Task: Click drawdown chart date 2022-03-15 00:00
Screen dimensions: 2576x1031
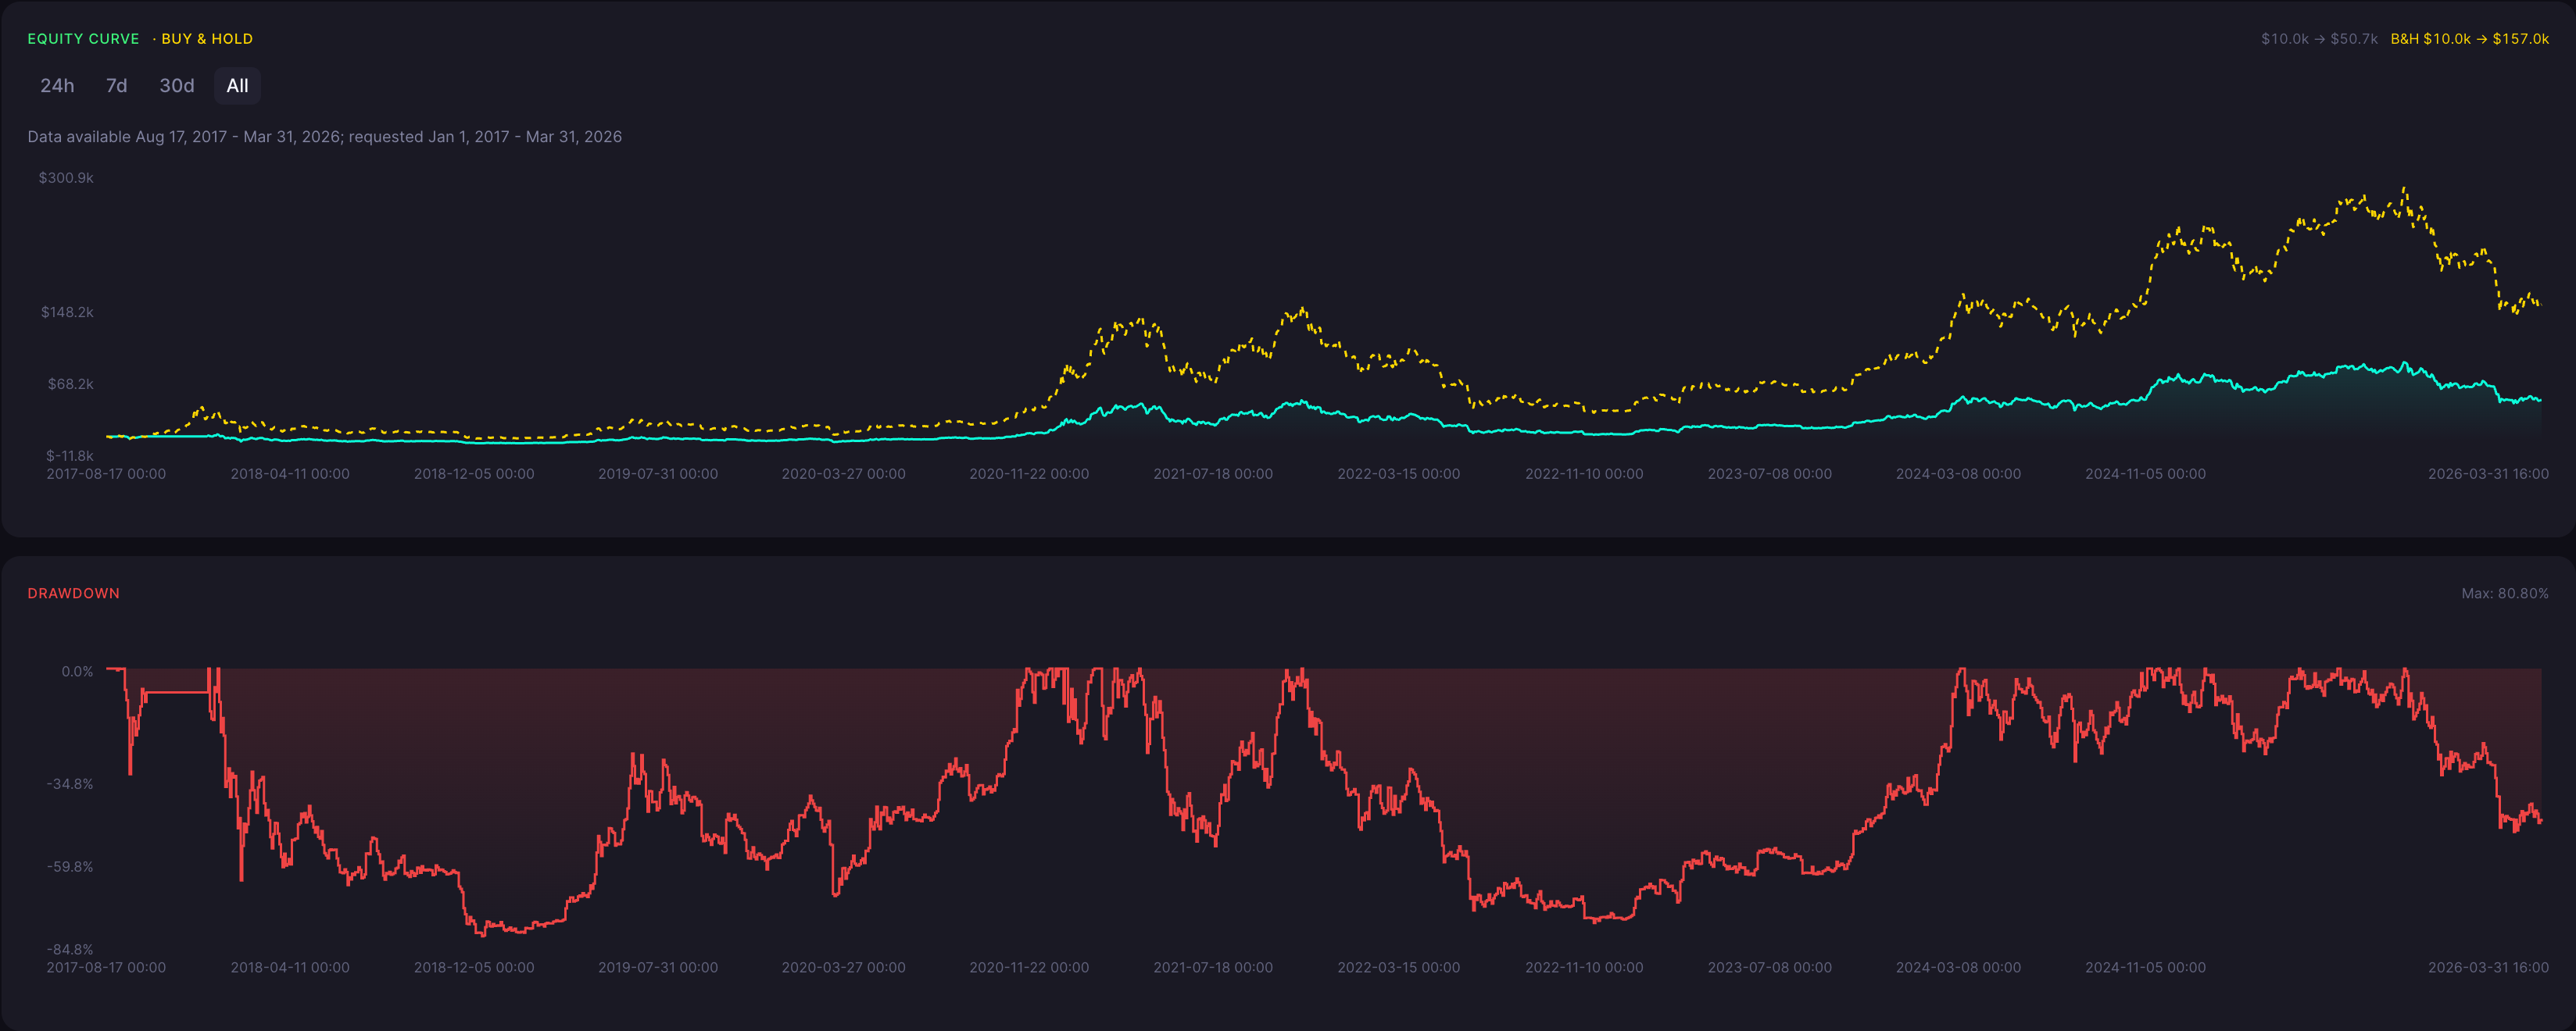Action: (1399, 968)
